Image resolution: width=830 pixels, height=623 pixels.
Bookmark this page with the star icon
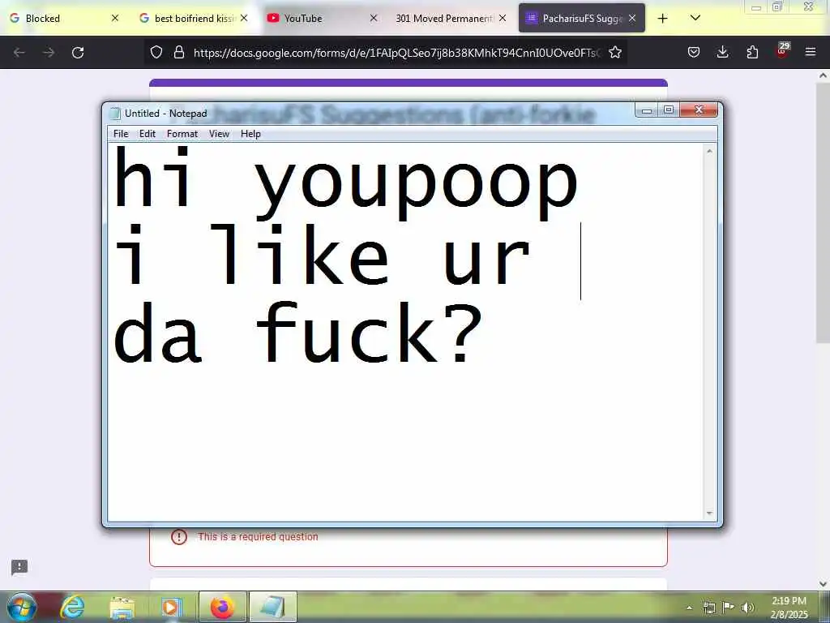[x=614, y=53]
